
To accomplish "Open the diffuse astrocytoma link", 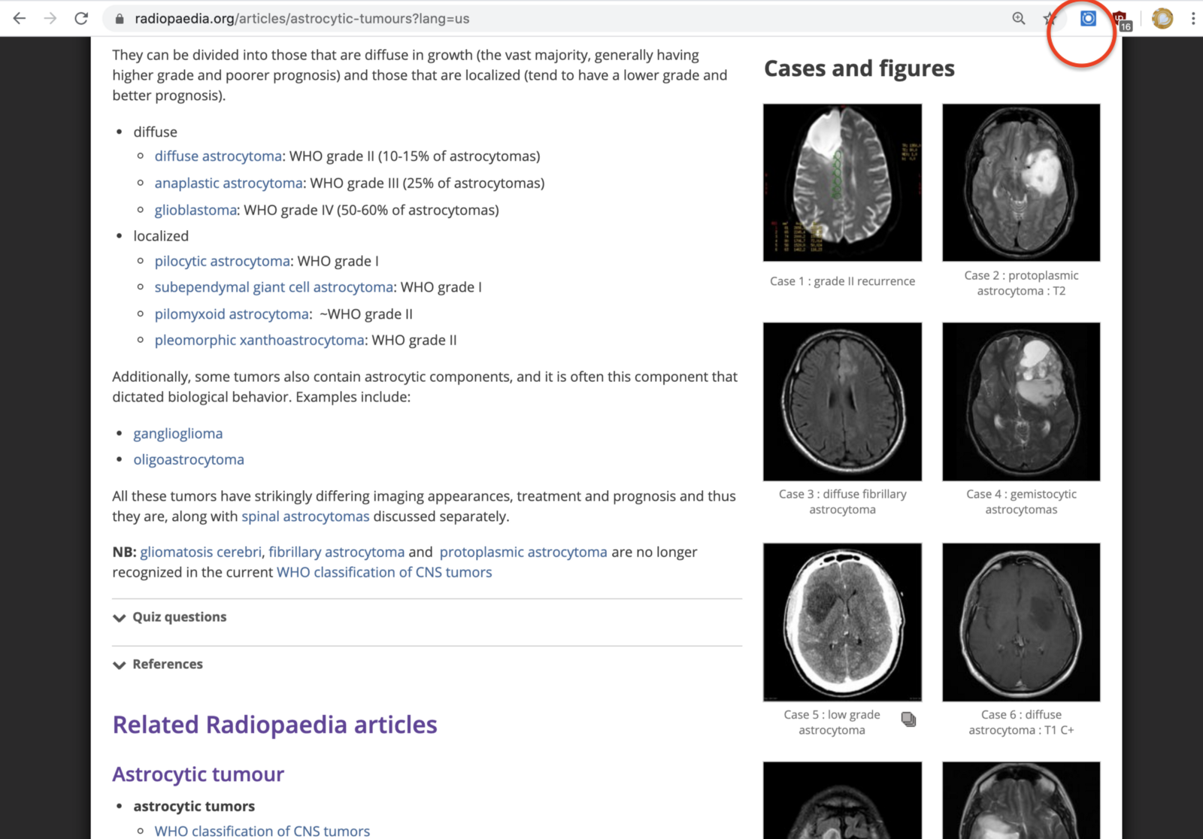I will [x=218, y=156].
